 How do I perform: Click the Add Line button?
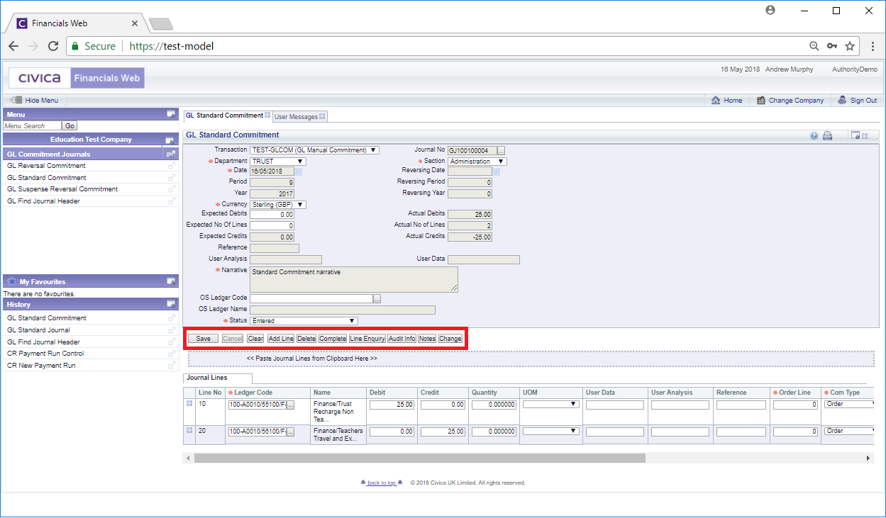point(281,339)
